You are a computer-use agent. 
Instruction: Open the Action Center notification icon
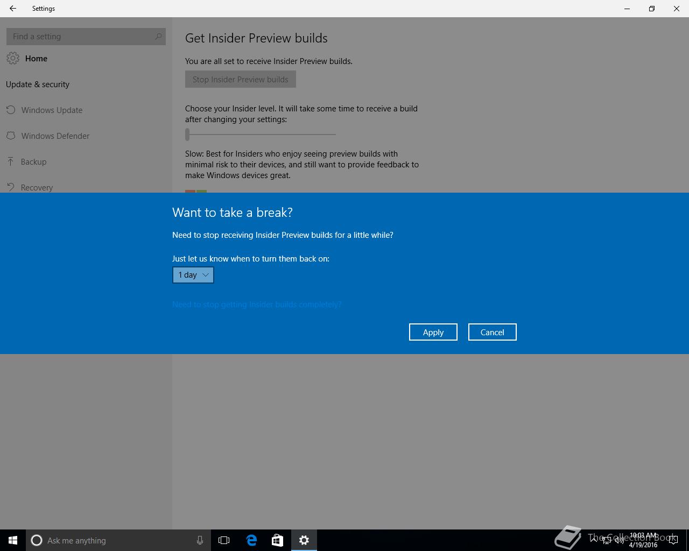673,540
